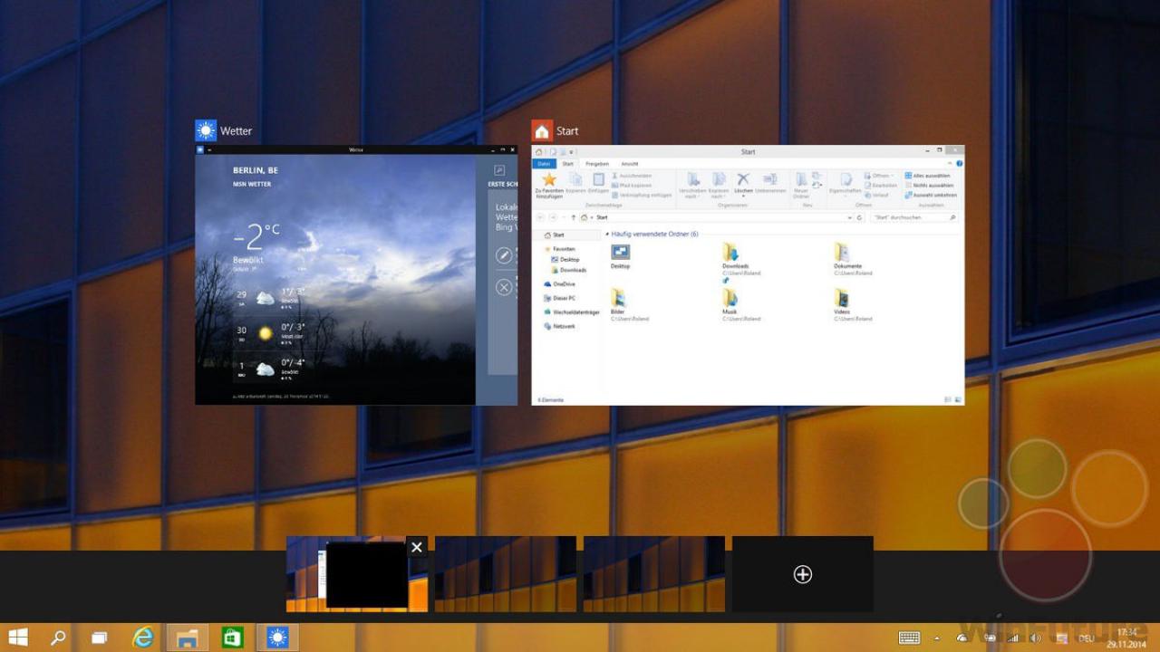This screenshot has width=1160, height=652.
Task: Open the clock showing 29.11.2014
Action: [1127, 638]
